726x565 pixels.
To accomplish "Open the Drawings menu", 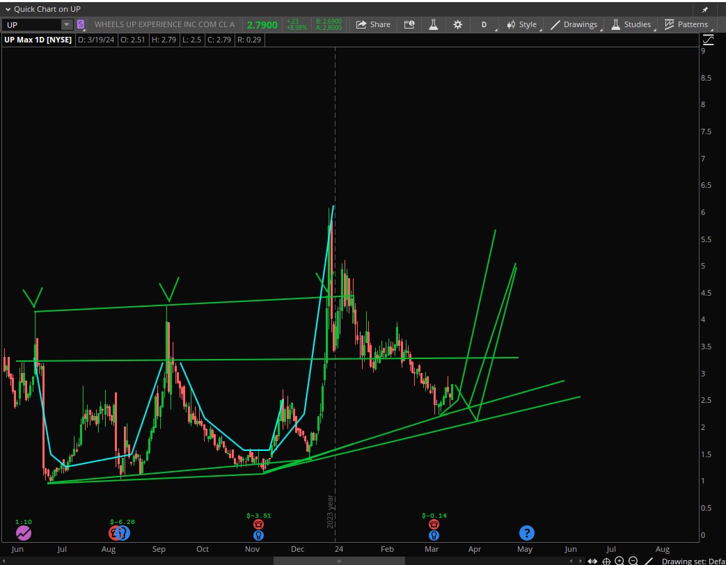I will click(x=574, y=24).
